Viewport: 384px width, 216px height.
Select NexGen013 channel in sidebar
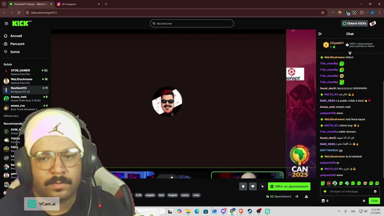point(25,90)
